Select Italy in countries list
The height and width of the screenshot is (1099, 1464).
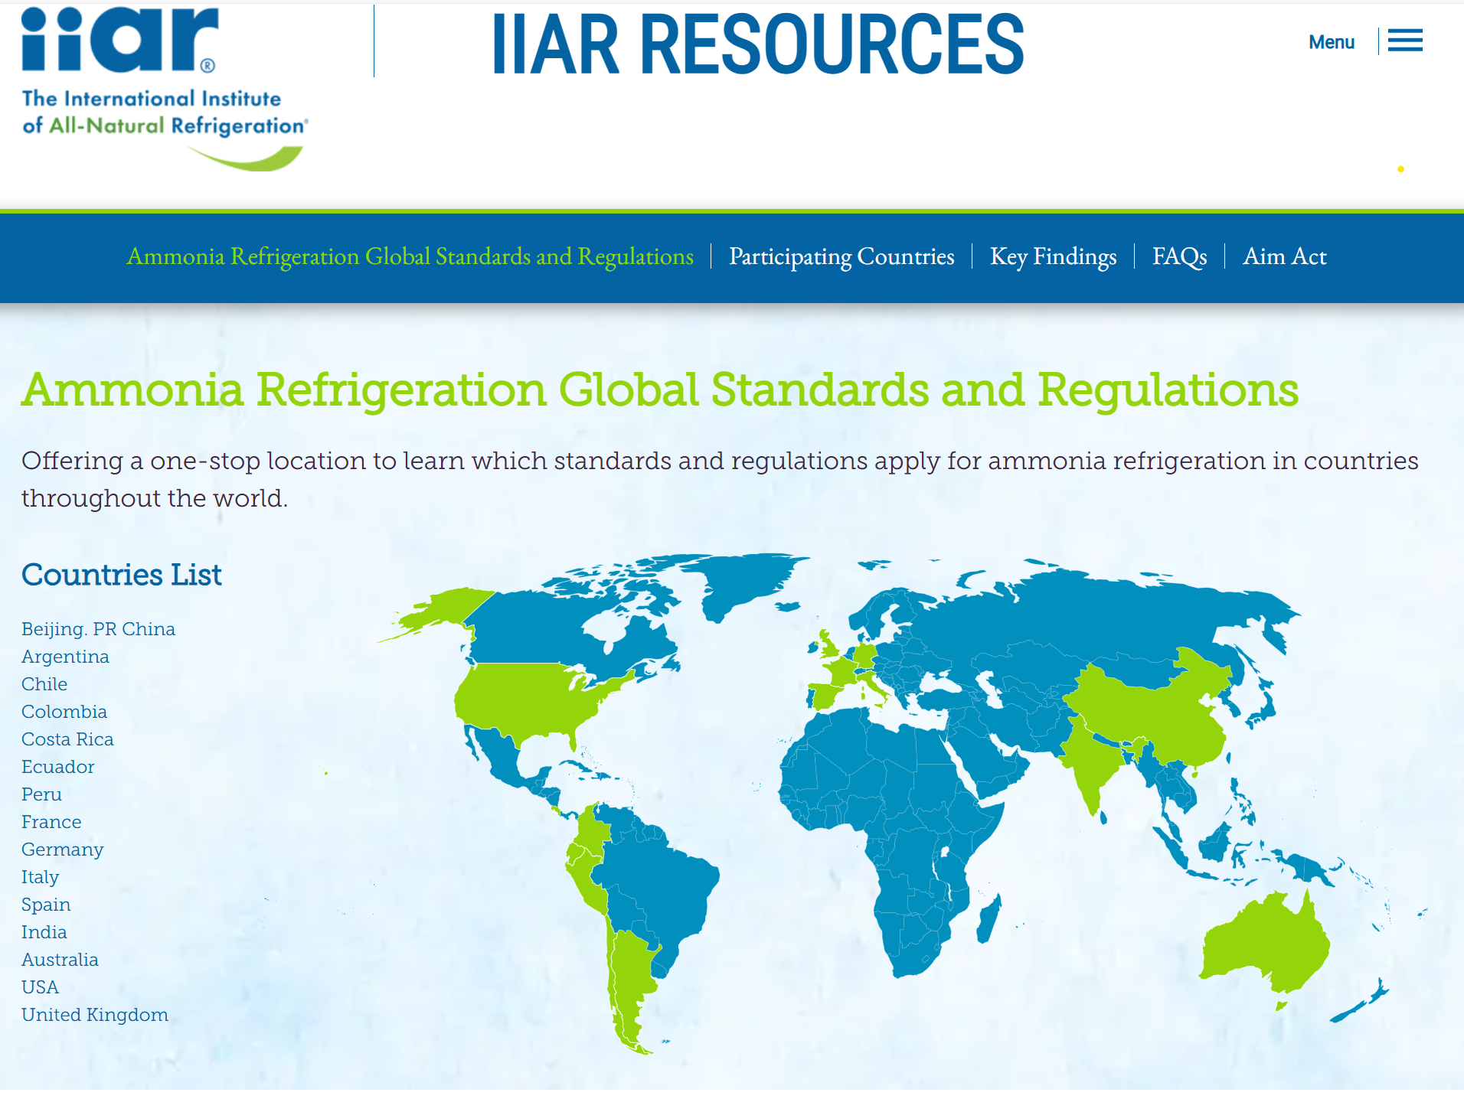coord(40,877)
